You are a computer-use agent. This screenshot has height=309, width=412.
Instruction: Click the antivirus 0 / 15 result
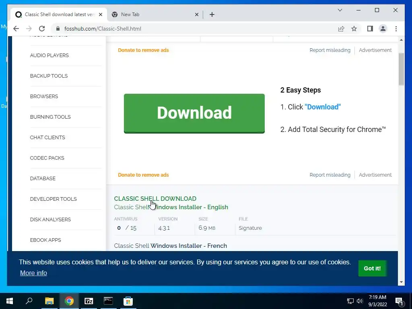[127, 228]
